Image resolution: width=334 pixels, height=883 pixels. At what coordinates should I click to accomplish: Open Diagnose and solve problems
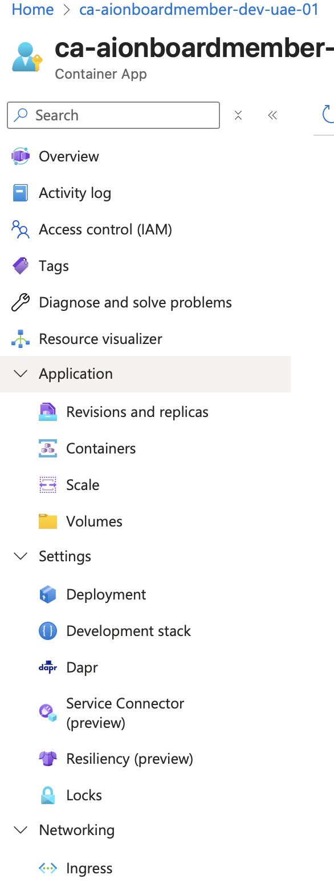(x=135, y=302)
